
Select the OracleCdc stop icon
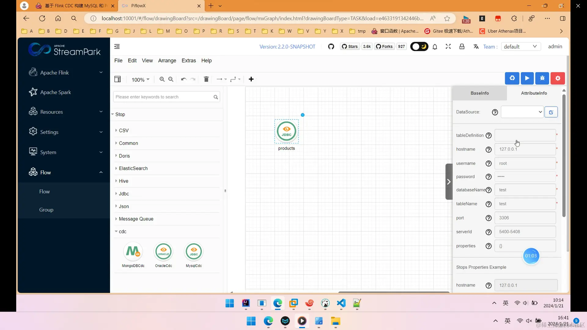(x=163, y=251)
